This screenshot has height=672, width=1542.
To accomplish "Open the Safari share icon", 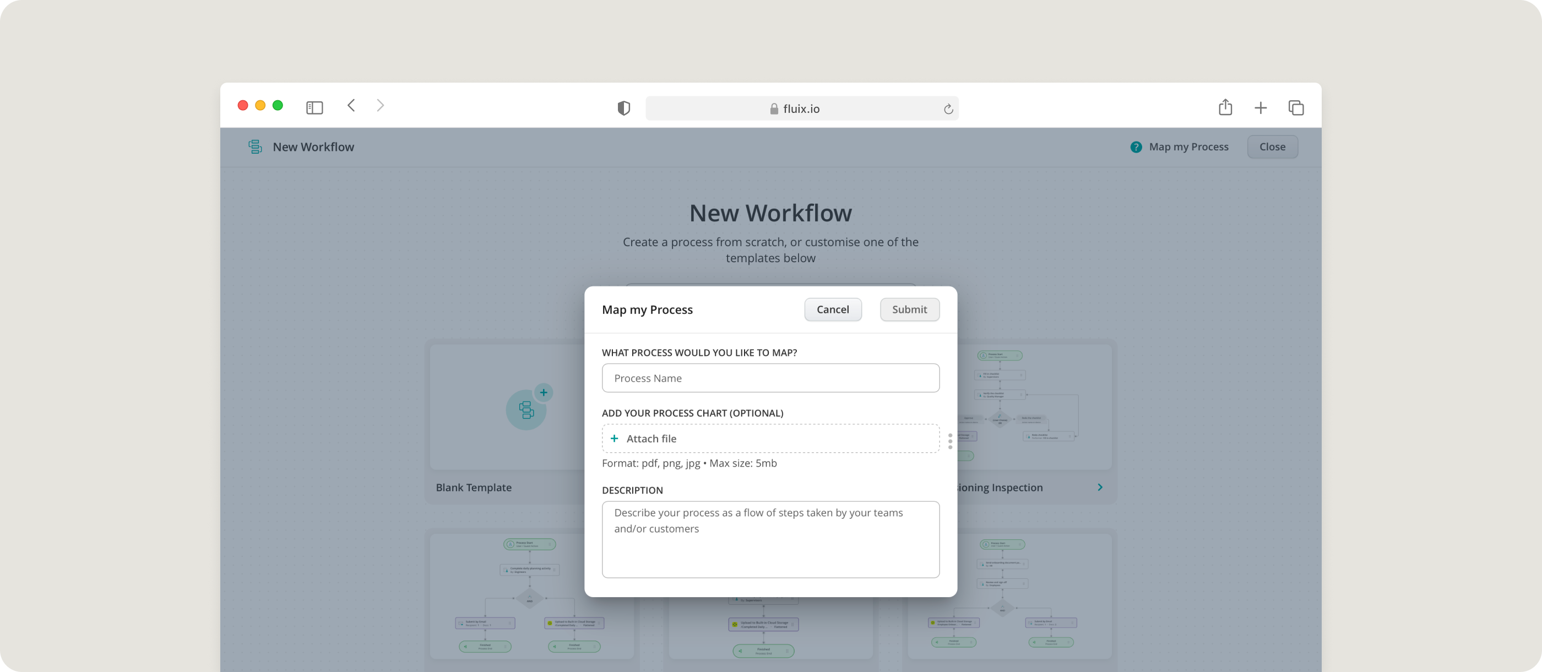I will click(x=1225, y=107).
